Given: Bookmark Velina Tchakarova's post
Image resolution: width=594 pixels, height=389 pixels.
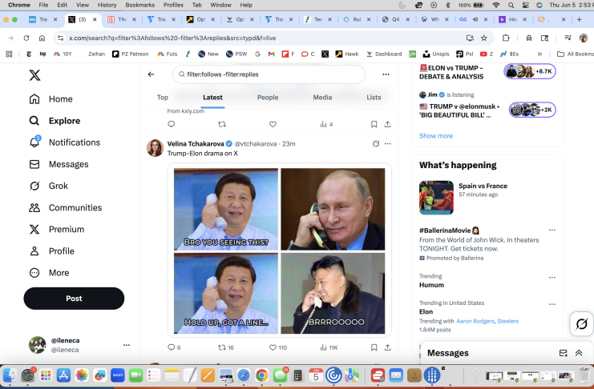Looking at the screenshot, I should (374, 347).
